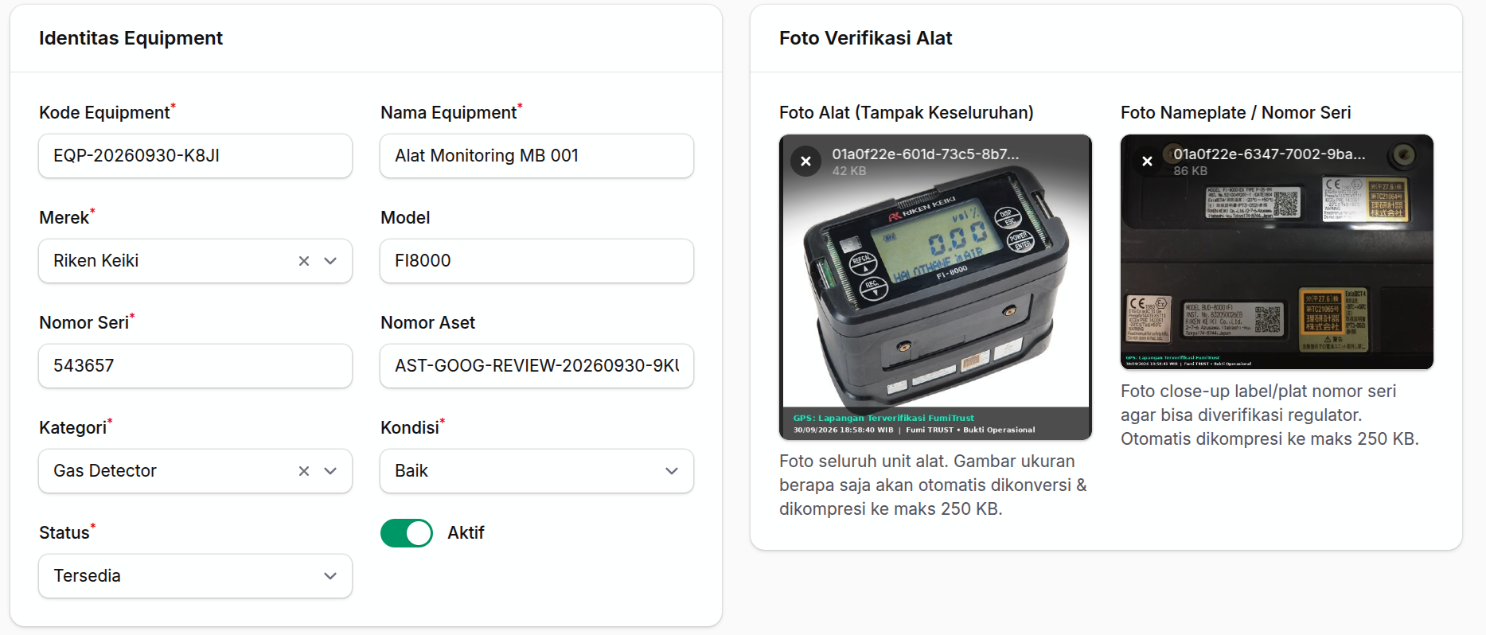Select the '42 KB' file size text
This screenshot has height=635, width=1486.
(849, 171)
